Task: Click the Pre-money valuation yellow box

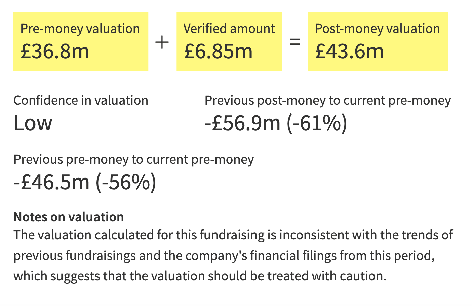Action: tap(81, 42)
